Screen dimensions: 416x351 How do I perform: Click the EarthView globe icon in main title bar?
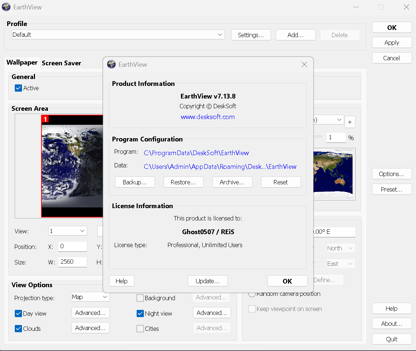(x=6, y=7)
